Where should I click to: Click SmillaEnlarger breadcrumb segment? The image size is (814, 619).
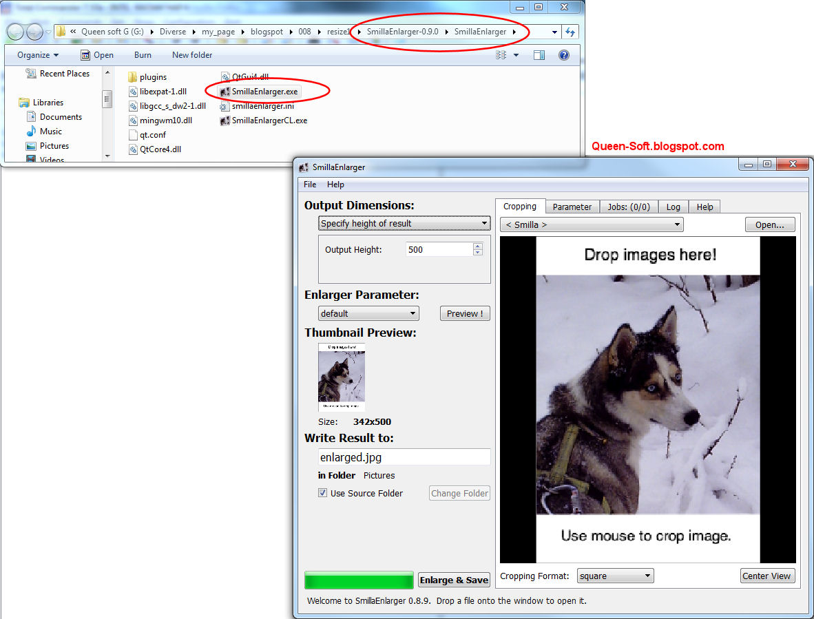coord(480,32)
